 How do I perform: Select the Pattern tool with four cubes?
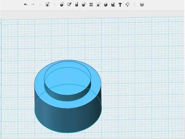[91, 5]
